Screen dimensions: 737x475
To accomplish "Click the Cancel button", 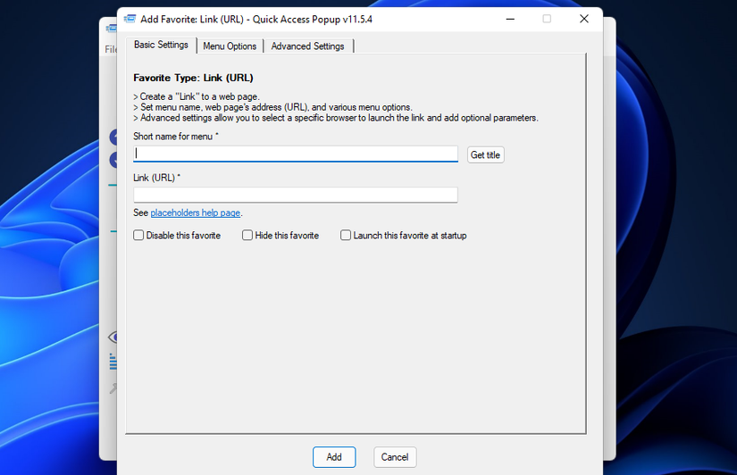I will click(395, 456).
